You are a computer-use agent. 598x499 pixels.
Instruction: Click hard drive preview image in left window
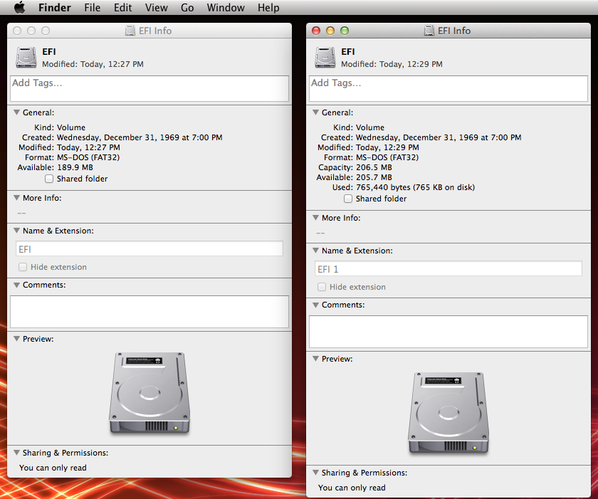150,393
